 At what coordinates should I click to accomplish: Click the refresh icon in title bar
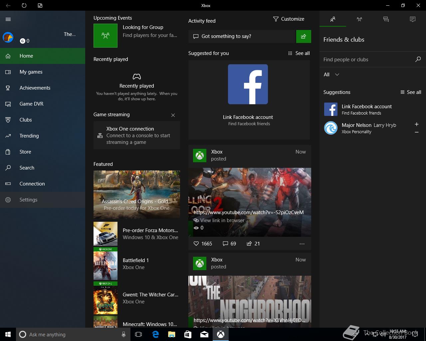[x=24, y=5]
